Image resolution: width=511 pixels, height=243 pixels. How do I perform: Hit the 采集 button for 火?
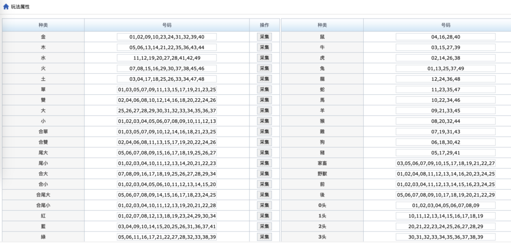264,68
